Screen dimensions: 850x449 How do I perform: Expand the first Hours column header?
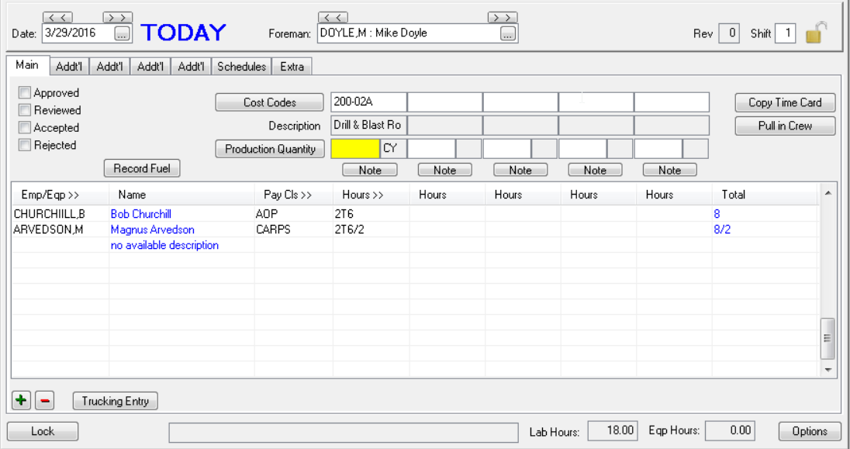[x=361, y=195]
